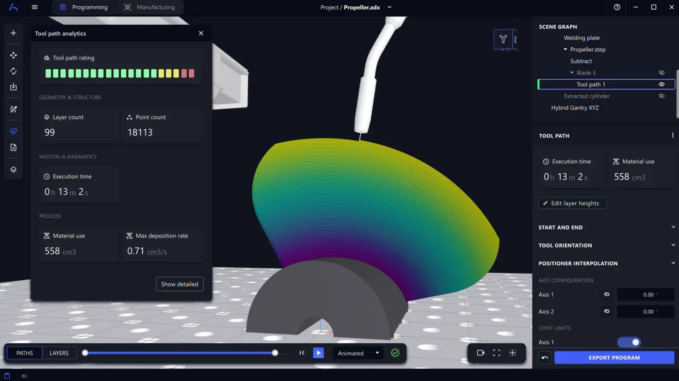Click the Show detailed button
679x381 pixels.
179,284
